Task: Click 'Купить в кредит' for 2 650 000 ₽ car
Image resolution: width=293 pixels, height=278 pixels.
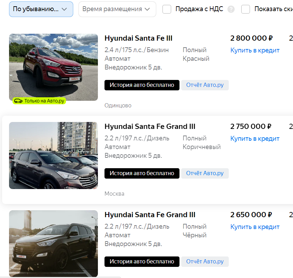Action: [255, 227]
